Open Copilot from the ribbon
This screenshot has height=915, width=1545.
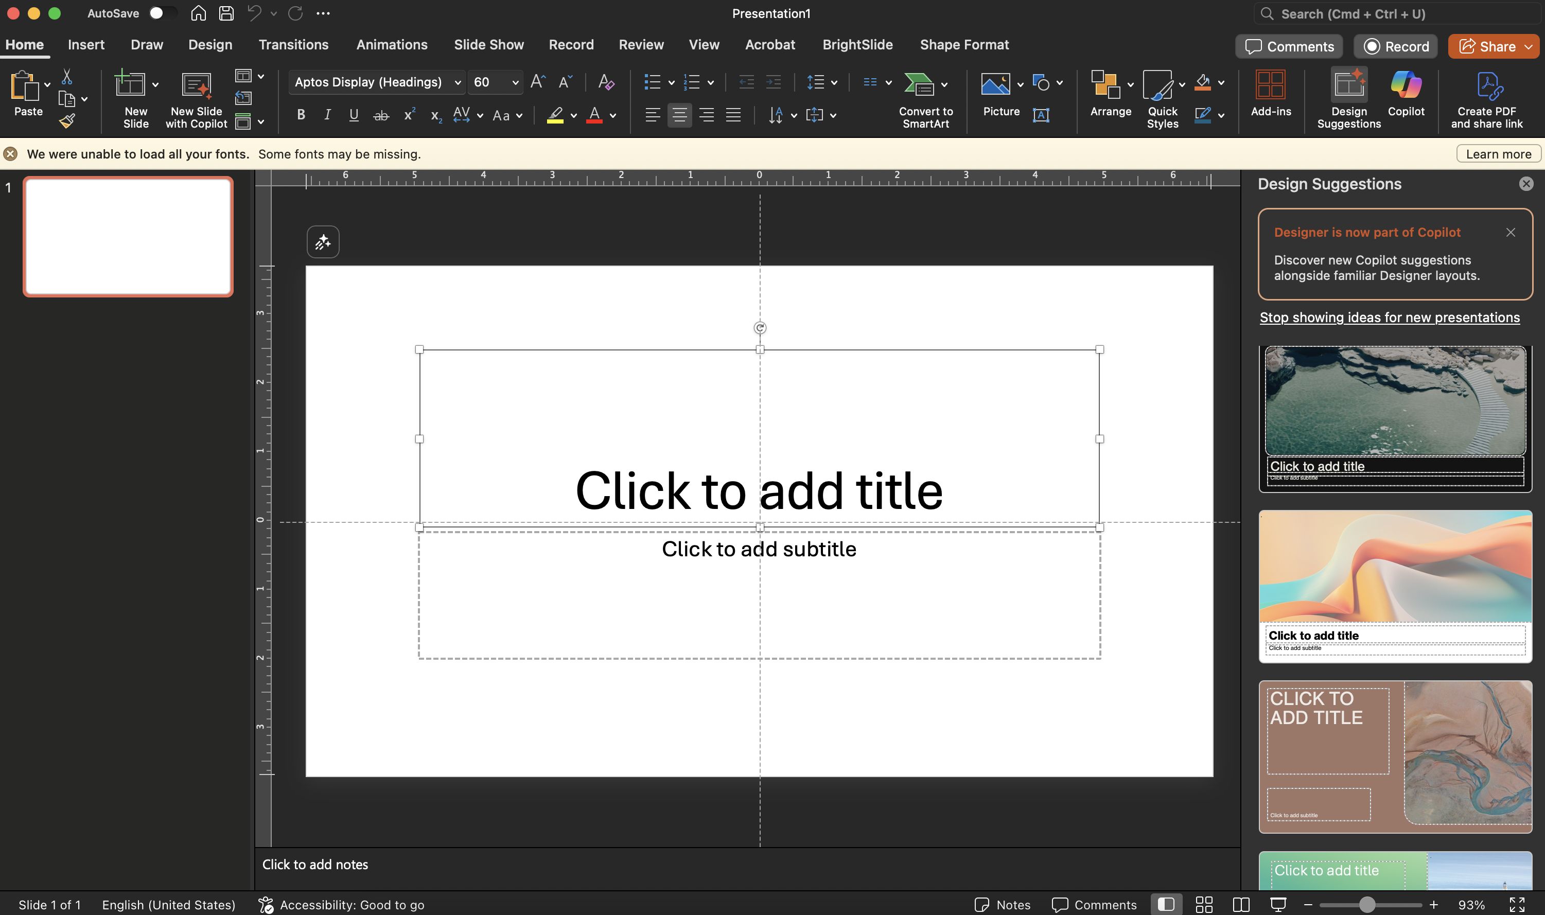click(1406, 99)
